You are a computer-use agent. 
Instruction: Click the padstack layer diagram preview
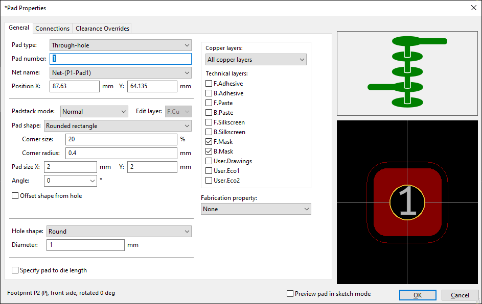point(407,73)
